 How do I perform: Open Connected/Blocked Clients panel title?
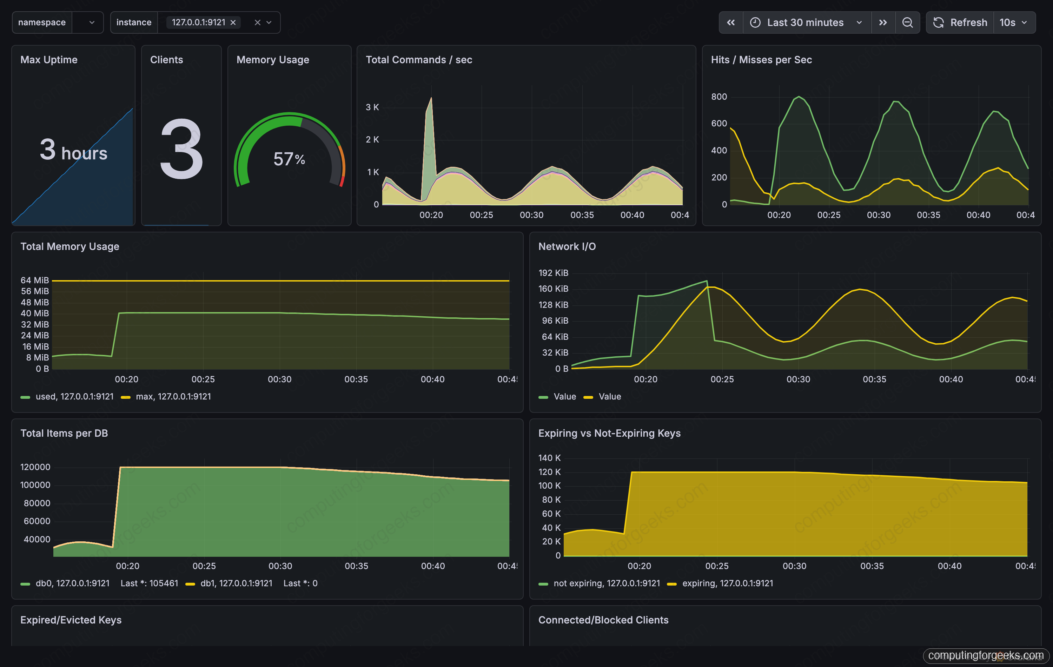point(603,620)
